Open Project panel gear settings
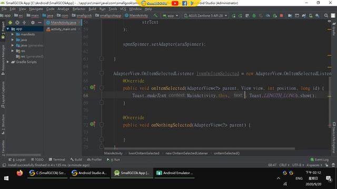The image size is (337, 189). 33,23
